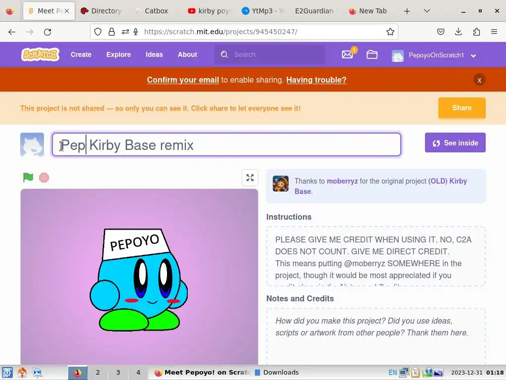506x380 pixels.
Task: Click the user avatar next to PepoyoOnScratch1
Action: click(x=398, y=55)
